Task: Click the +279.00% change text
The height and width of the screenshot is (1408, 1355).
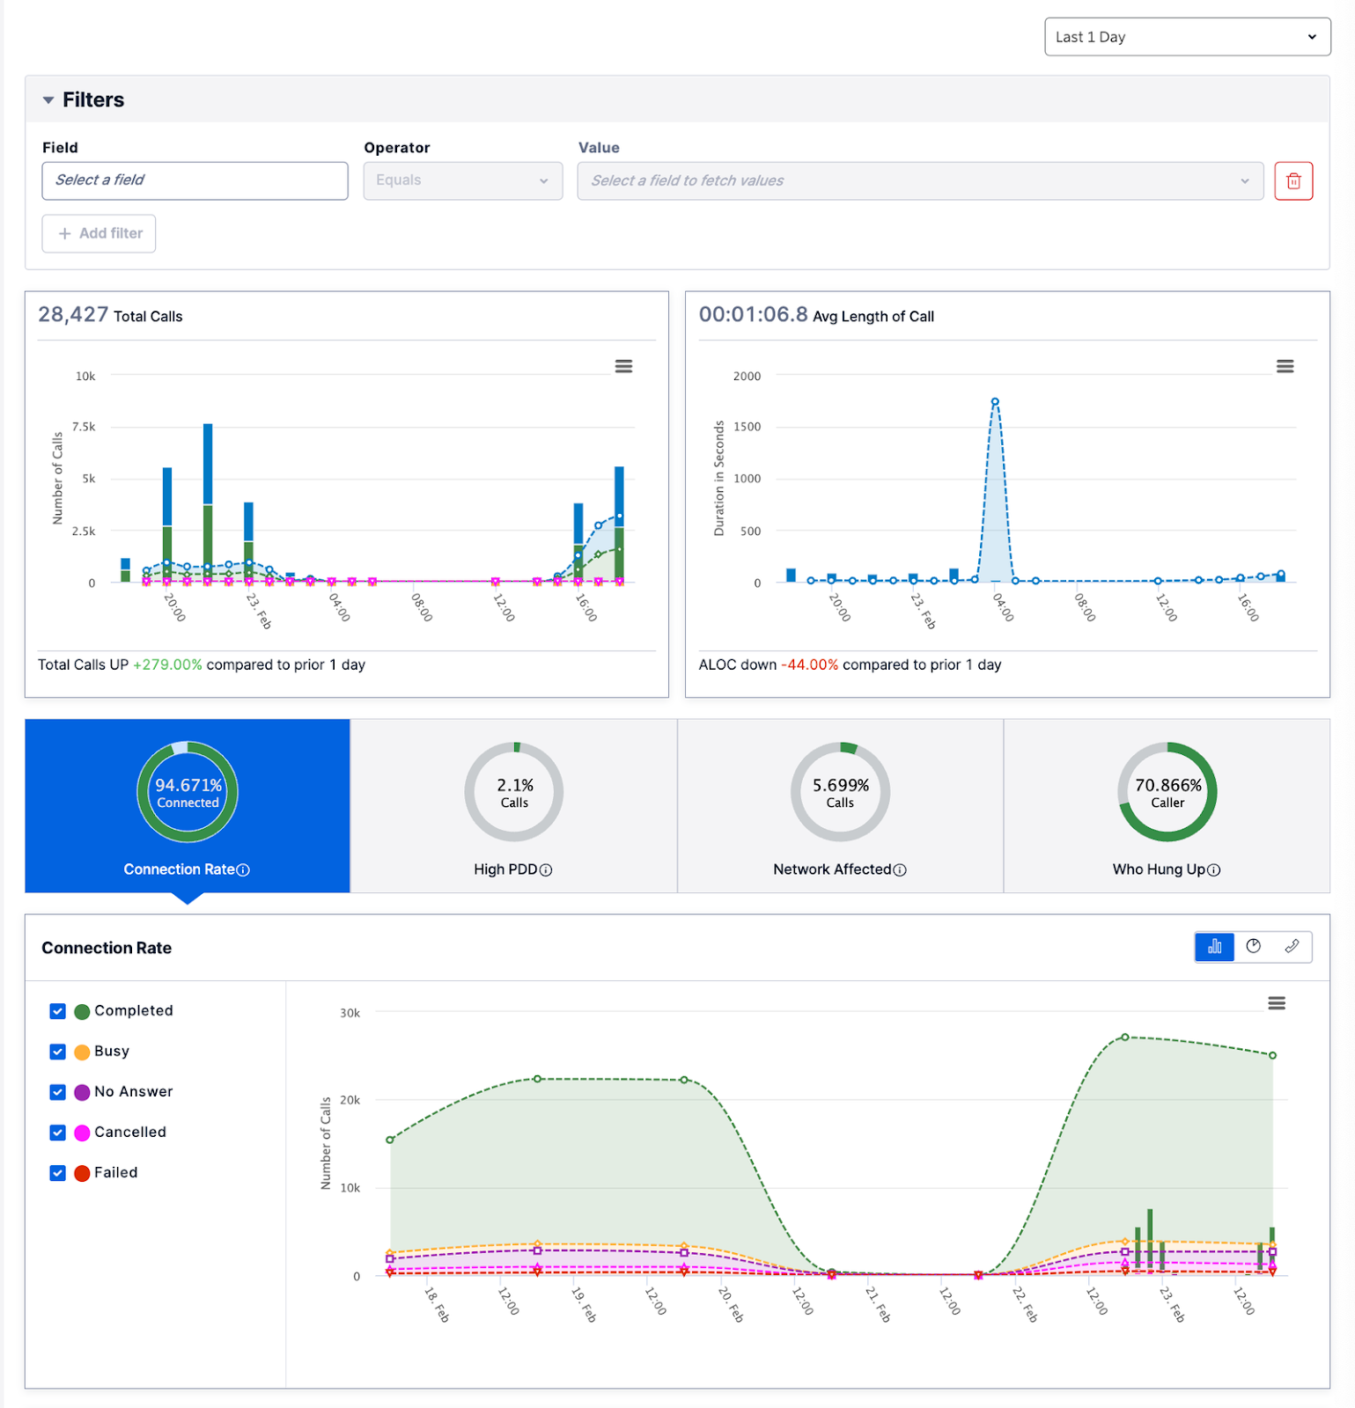Action: coord(167,665)
